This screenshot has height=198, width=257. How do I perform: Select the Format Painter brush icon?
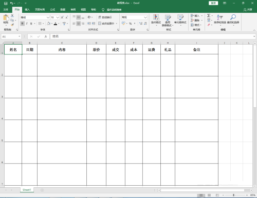point(12,25)
